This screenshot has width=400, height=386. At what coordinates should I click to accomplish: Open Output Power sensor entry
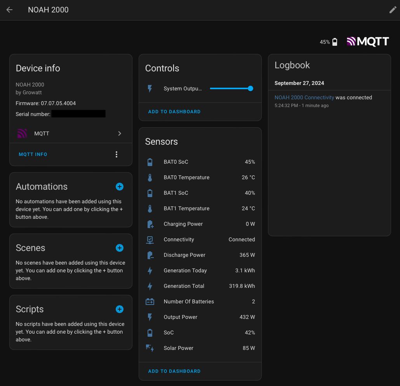point(200,317)
